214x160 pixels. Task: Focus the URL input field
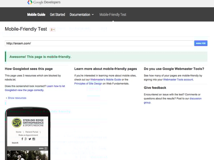pyautogui.click(x=99, y=43)
